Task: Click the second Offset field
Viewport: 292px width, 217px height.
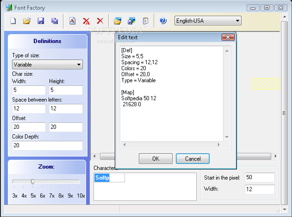Action: click(x=66, y=127)
